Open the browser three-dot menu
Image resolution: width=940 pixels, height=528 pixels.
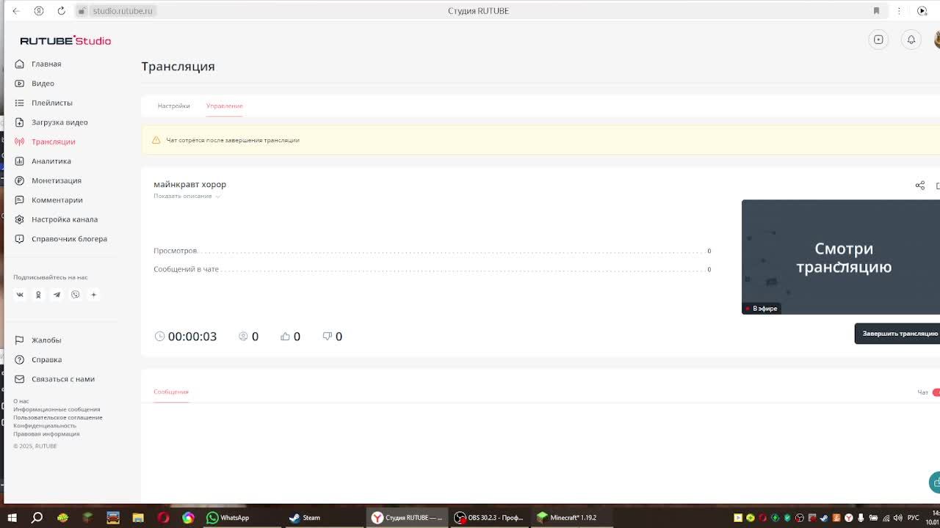pyautogui.click(x=899, y=11)
